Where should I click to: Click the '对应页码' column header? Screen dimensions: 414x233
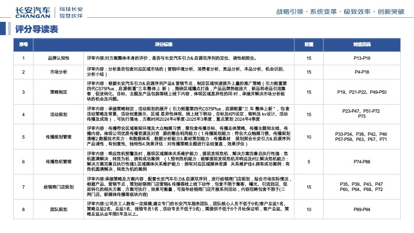click(x=362, y=44)
